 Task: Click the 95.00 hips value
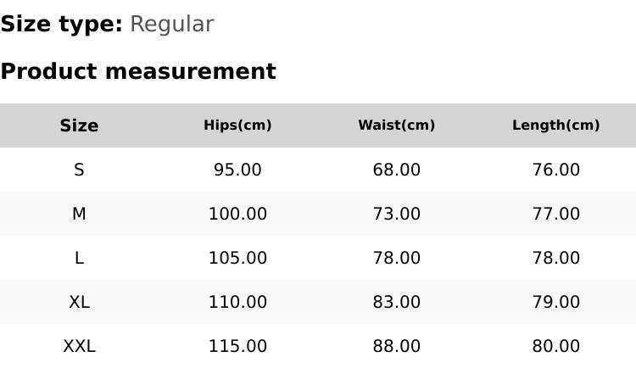pos(237,170)
